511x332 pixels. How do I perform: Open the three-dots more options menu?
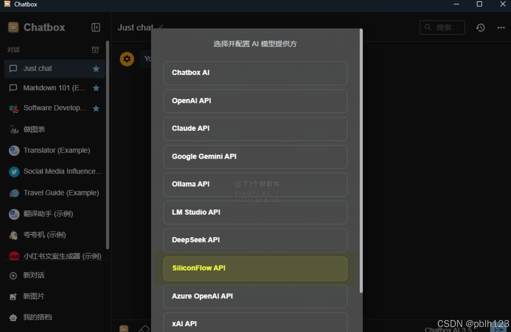click(501, 28)
